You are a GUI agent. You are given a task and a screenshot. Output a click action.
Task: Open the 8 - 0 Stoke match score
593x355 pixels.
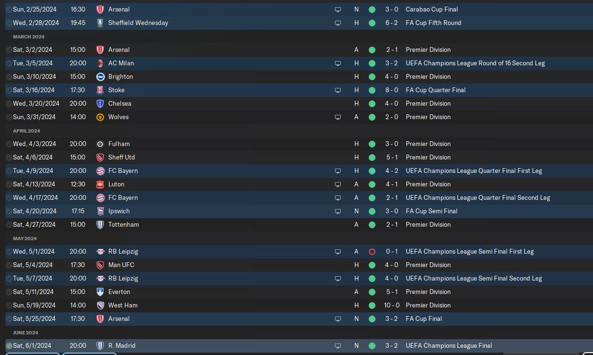coord(391,90)
